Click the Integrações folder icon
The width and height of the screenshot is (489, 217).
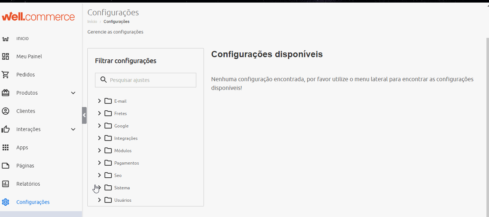click(x=108, y=138)
